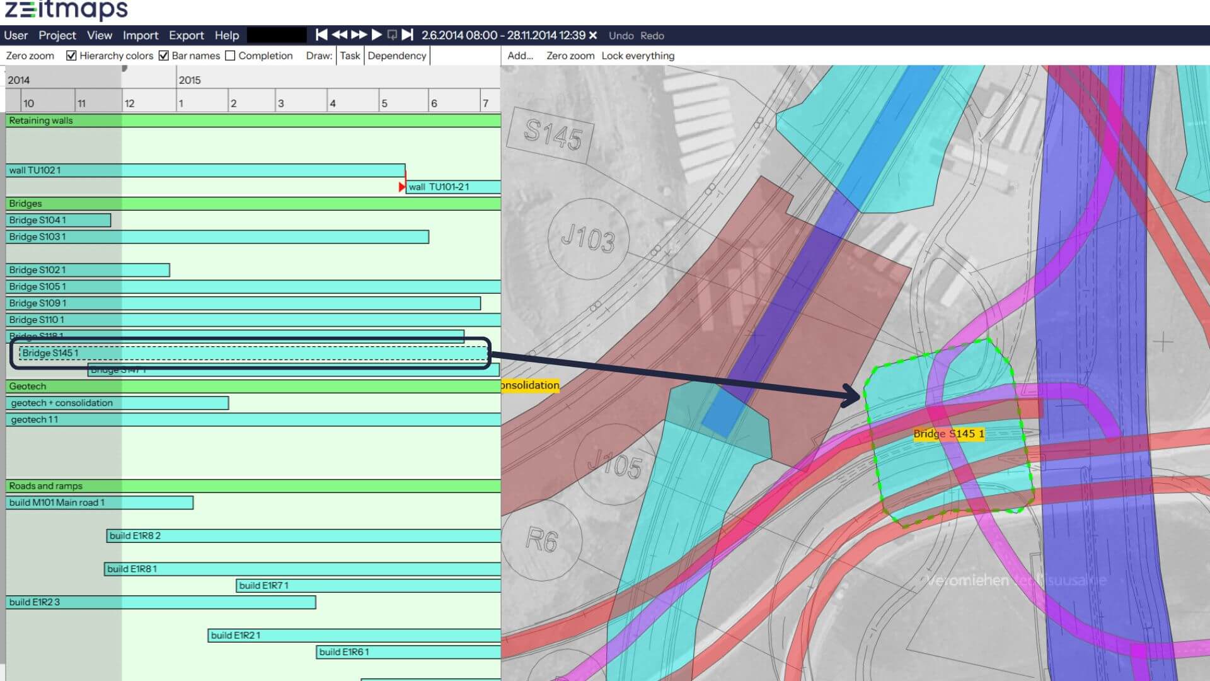The height and width of the screenshot is (681, 1210).
Task: Click the yellow consolidation label on map
Action: point(530,385)
